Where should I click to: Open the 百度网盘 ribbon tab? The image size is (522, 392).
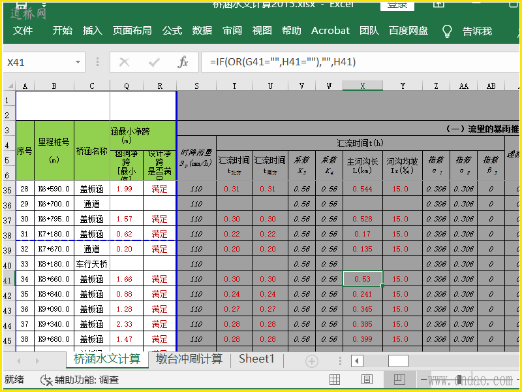[408, 31]
